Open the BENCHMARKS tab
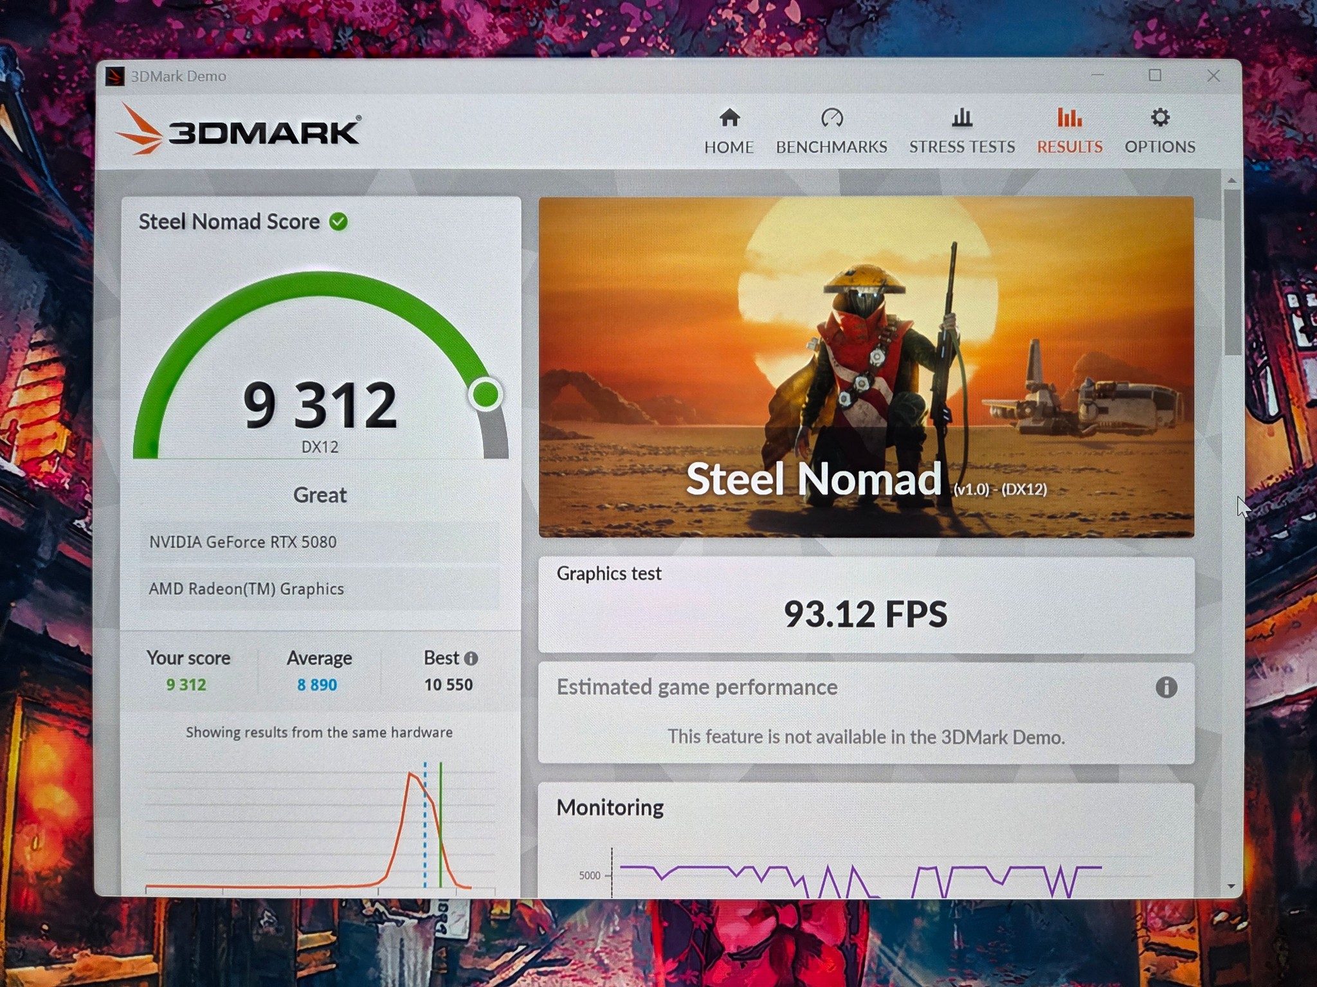The height and width of the screenshot is (987, 1317). point(831,132)
